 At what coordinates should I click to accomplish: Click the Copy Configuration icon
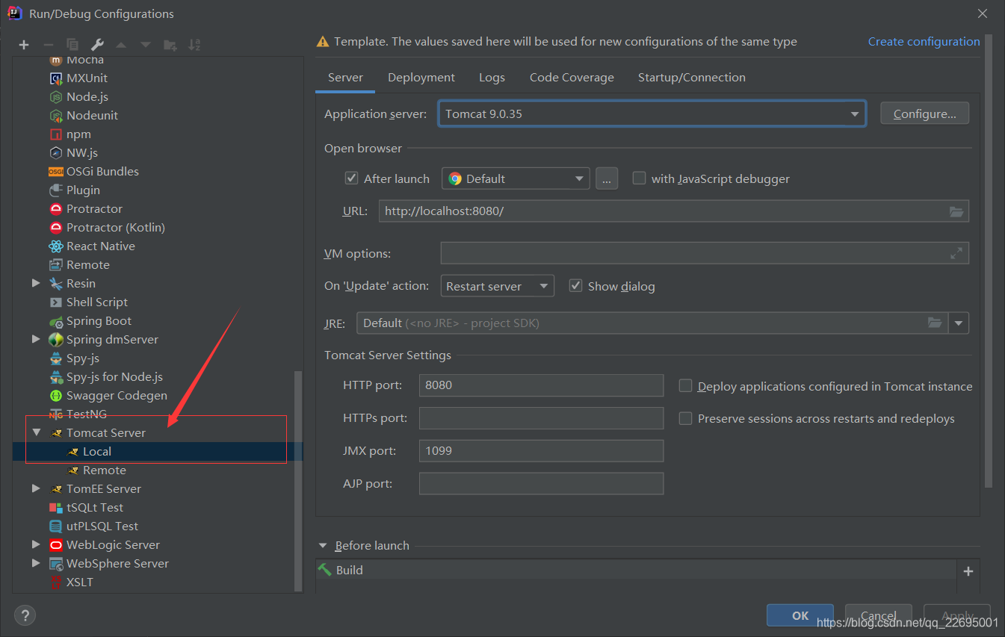[72, 45]
